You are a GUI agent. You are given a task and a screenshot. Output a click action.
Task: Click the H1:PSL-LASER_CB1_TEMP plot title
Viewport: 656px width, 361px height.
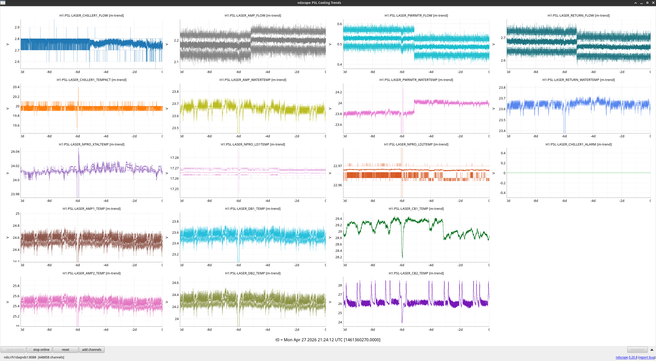(x=416, y=209)
